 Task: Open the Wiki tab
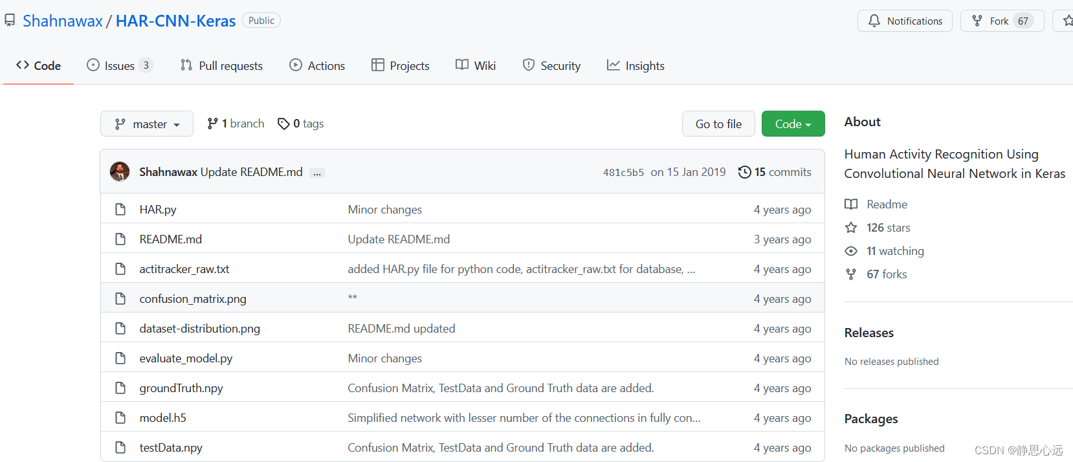click(x=476, y=65)
